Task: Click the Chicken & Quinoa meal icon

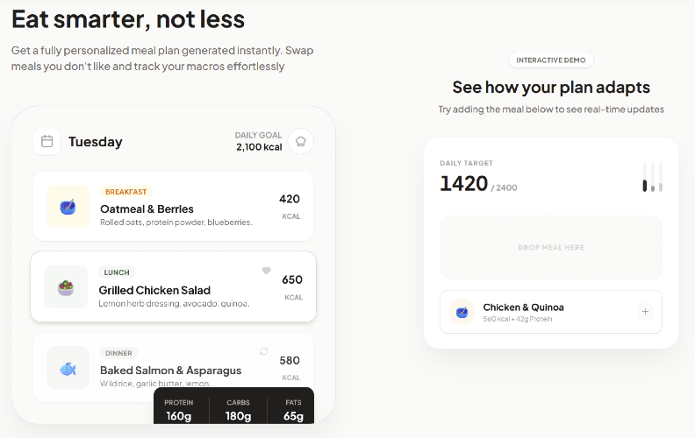Action: (x=462, y=312)
